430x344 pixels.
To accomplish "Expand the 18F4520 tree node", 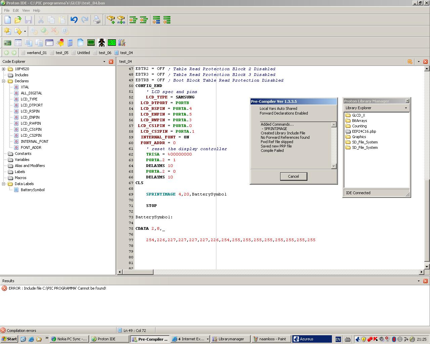I will [4, 69].
